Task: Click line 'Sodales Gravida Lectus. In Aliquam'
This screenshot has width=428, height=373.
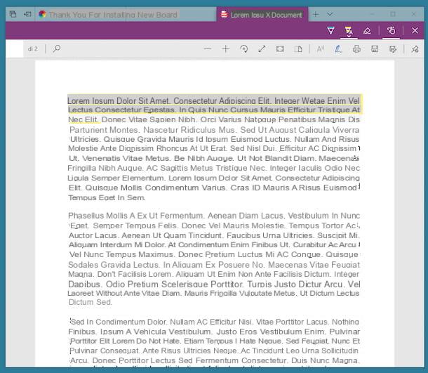Action: 214,265
